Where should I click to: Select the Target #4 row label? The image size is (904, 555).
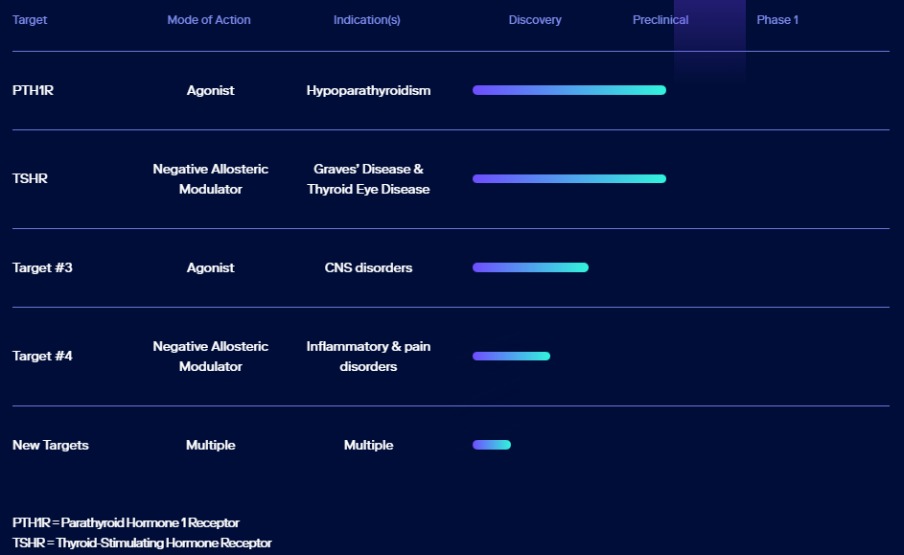[x=42, y=357]
